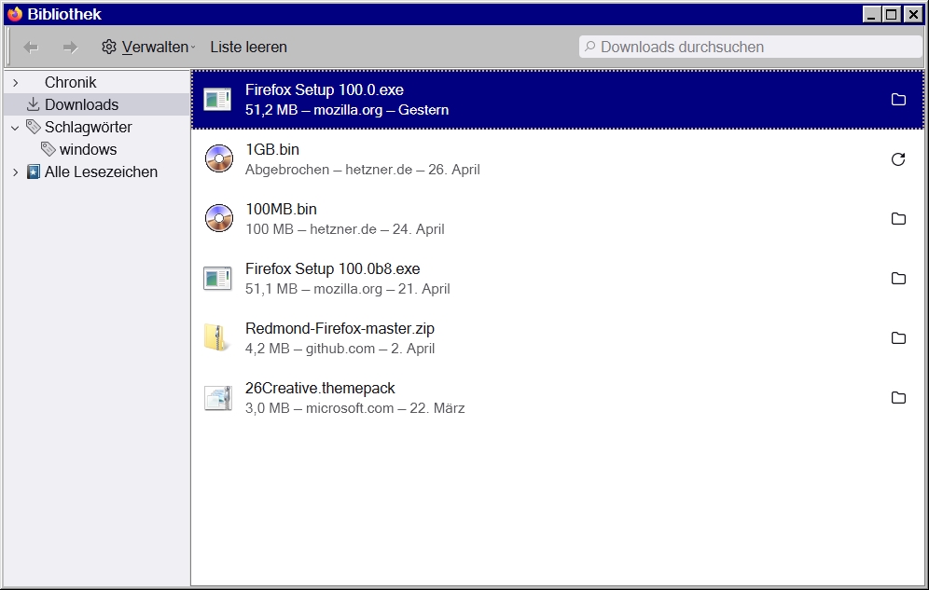Click '3,0 MB – microsoft.com – 22. März' details
Viewport: 929px width, 590px height.
pyautogui.click(x=354, y=408)
